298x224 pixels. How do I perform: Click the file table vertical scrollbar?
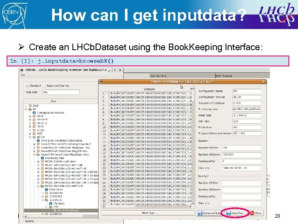click(x=193, y=146)
